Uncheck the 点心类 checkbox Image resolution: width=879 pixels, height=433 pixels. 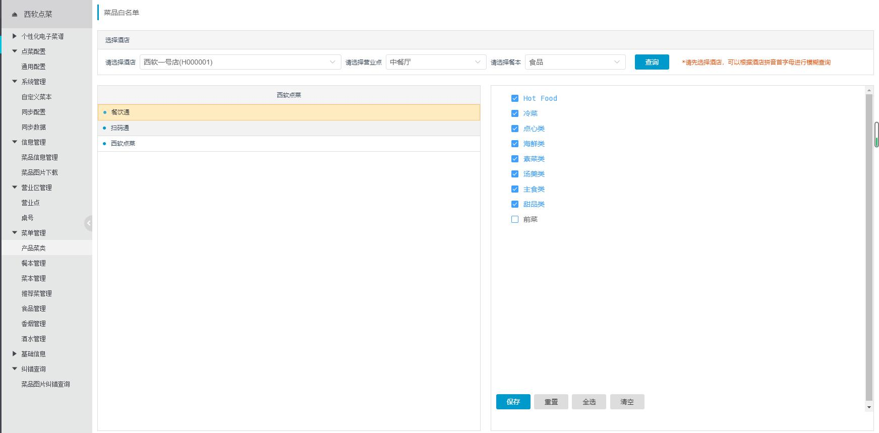pyautogui.click(x=515, y=129)
